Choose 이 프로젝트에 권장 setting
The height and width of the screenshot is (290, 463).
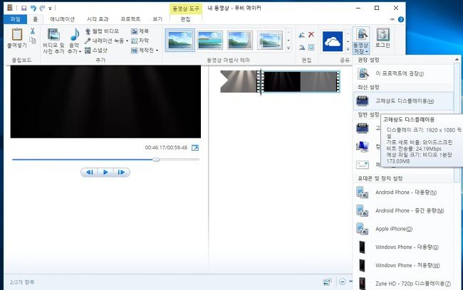click(x=403, y=73)
